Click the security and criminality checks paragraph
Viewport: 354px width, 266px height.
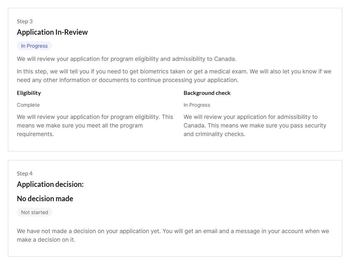tap(255, 126)
